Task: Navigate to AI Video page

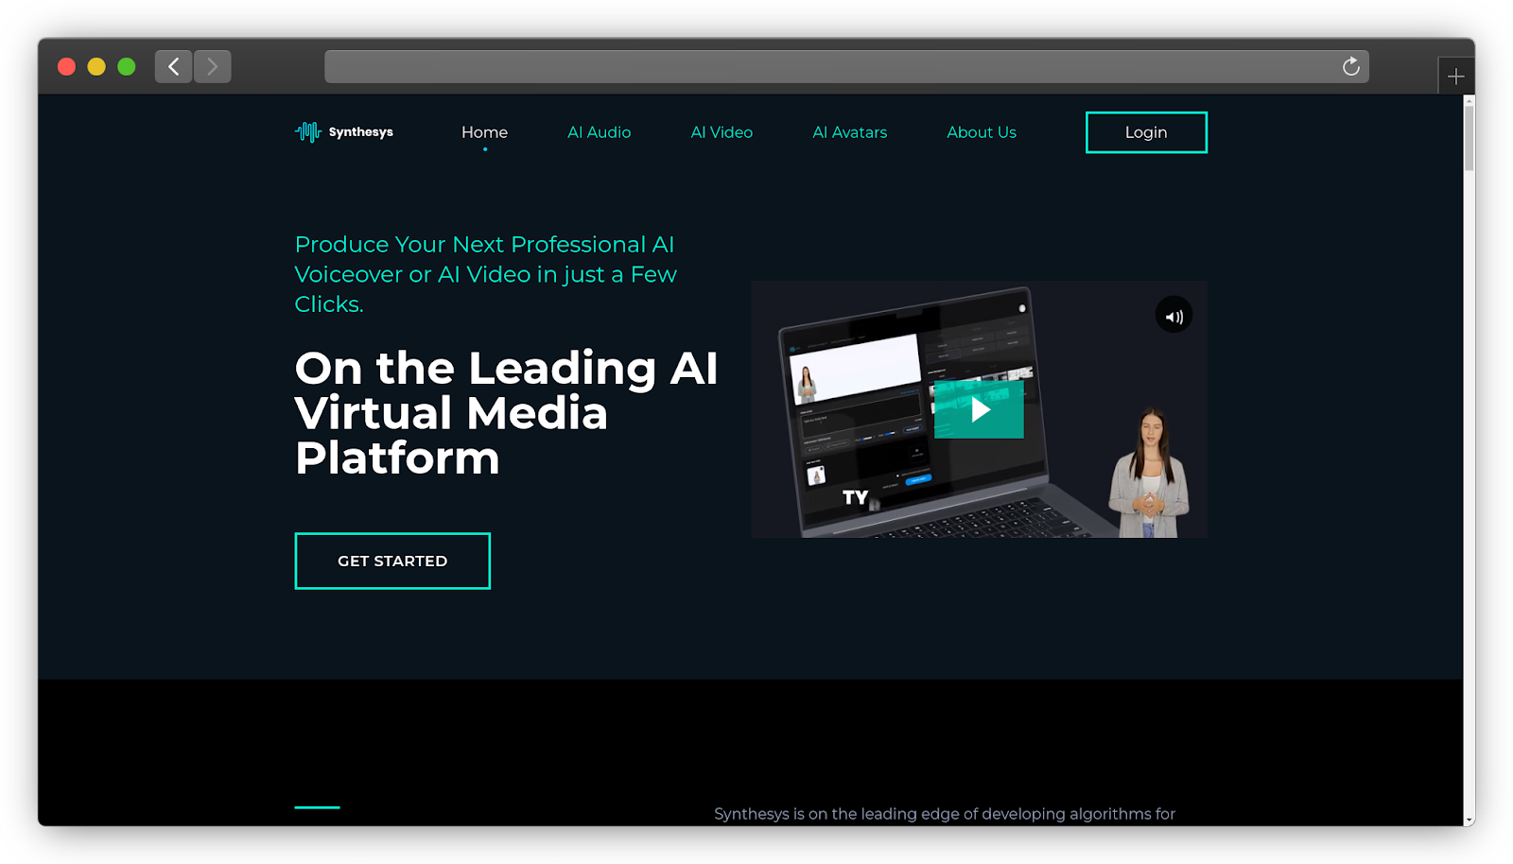Action: coord(722,132)
